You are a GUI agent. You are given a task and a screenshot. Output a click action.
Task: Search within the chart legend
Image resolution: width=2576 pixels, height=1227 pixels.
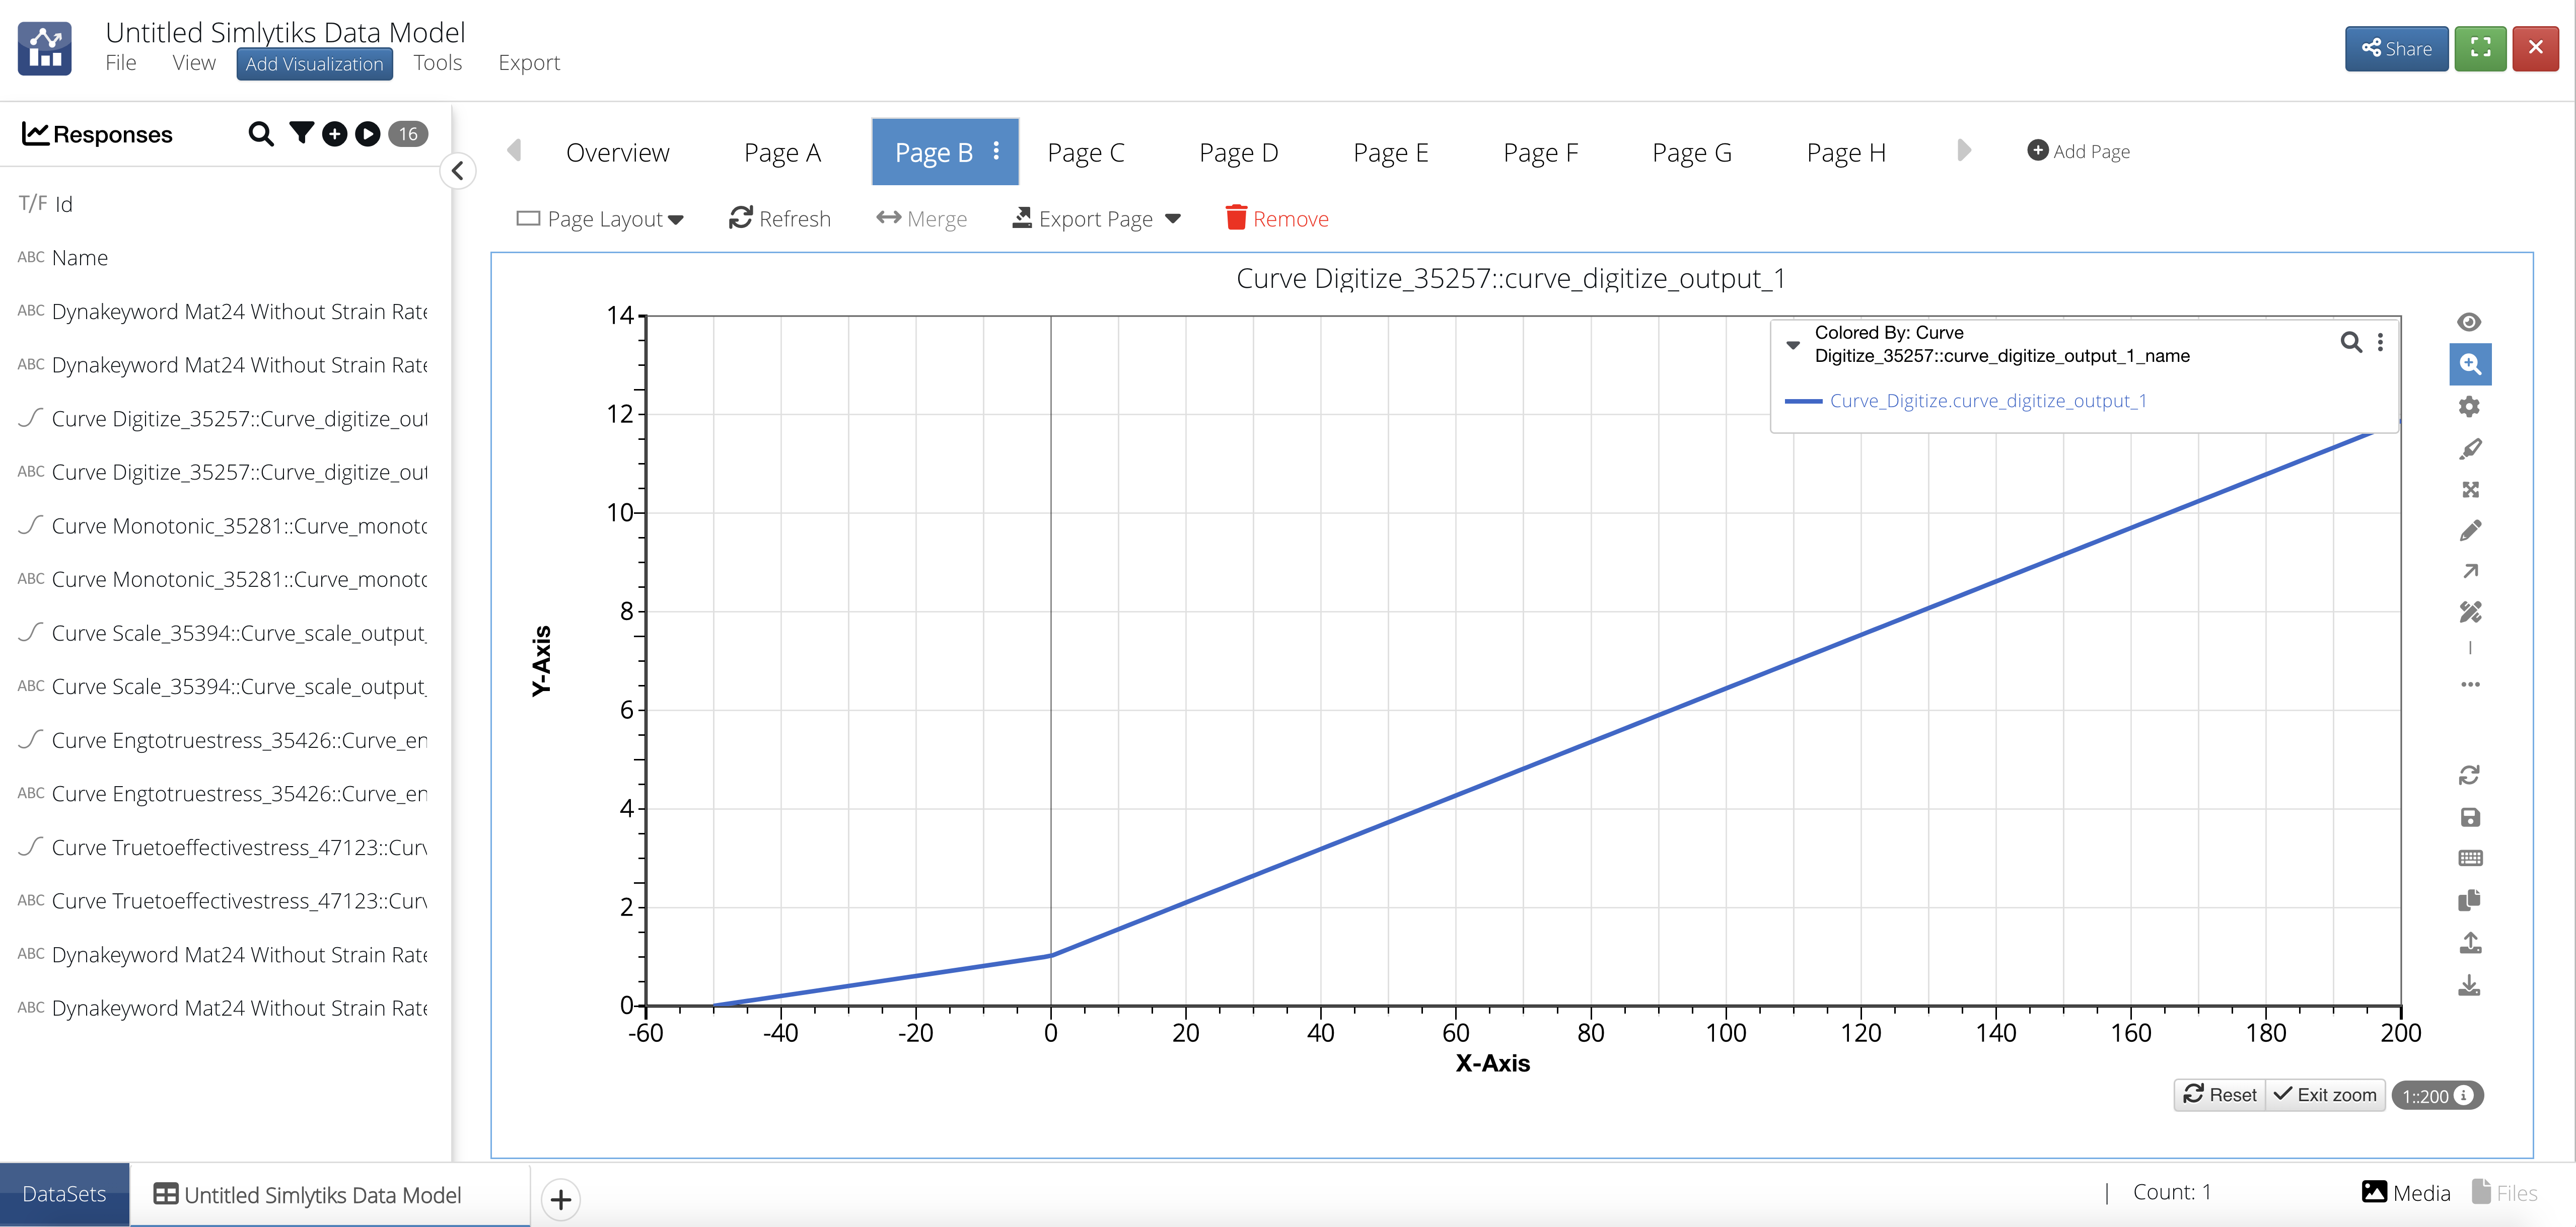[x=2350, y=342]
